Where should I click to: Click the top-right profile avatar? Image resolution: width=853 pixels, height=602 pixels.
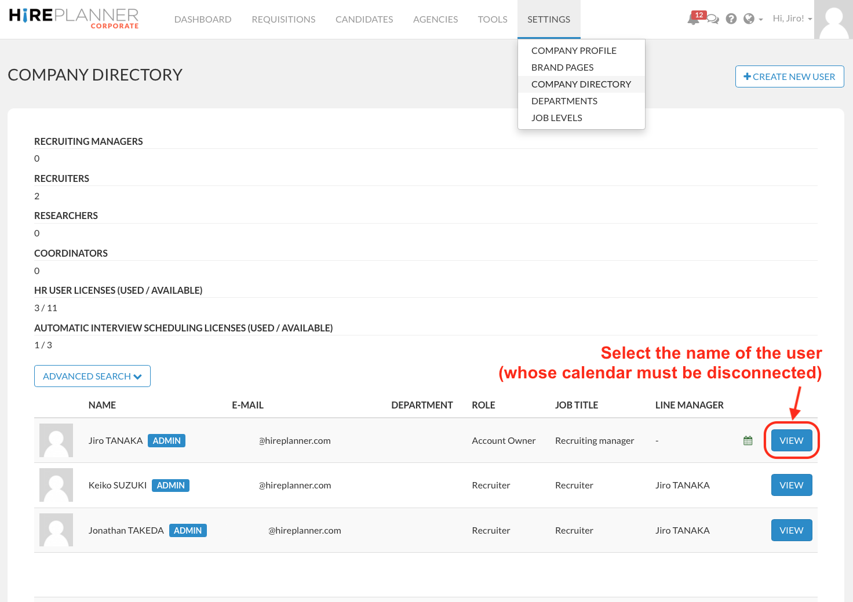pos(833,20)
